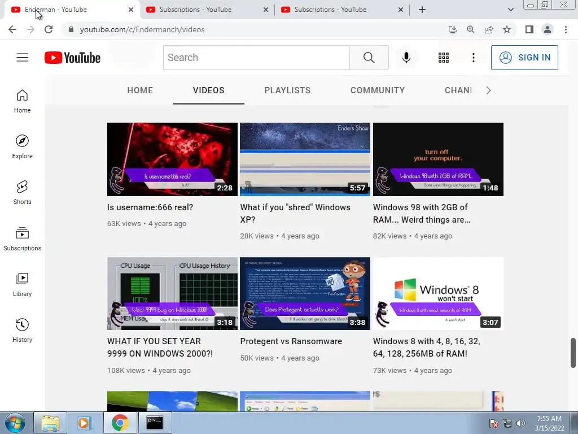Bookmark this tab with star

tap(507, 29)
